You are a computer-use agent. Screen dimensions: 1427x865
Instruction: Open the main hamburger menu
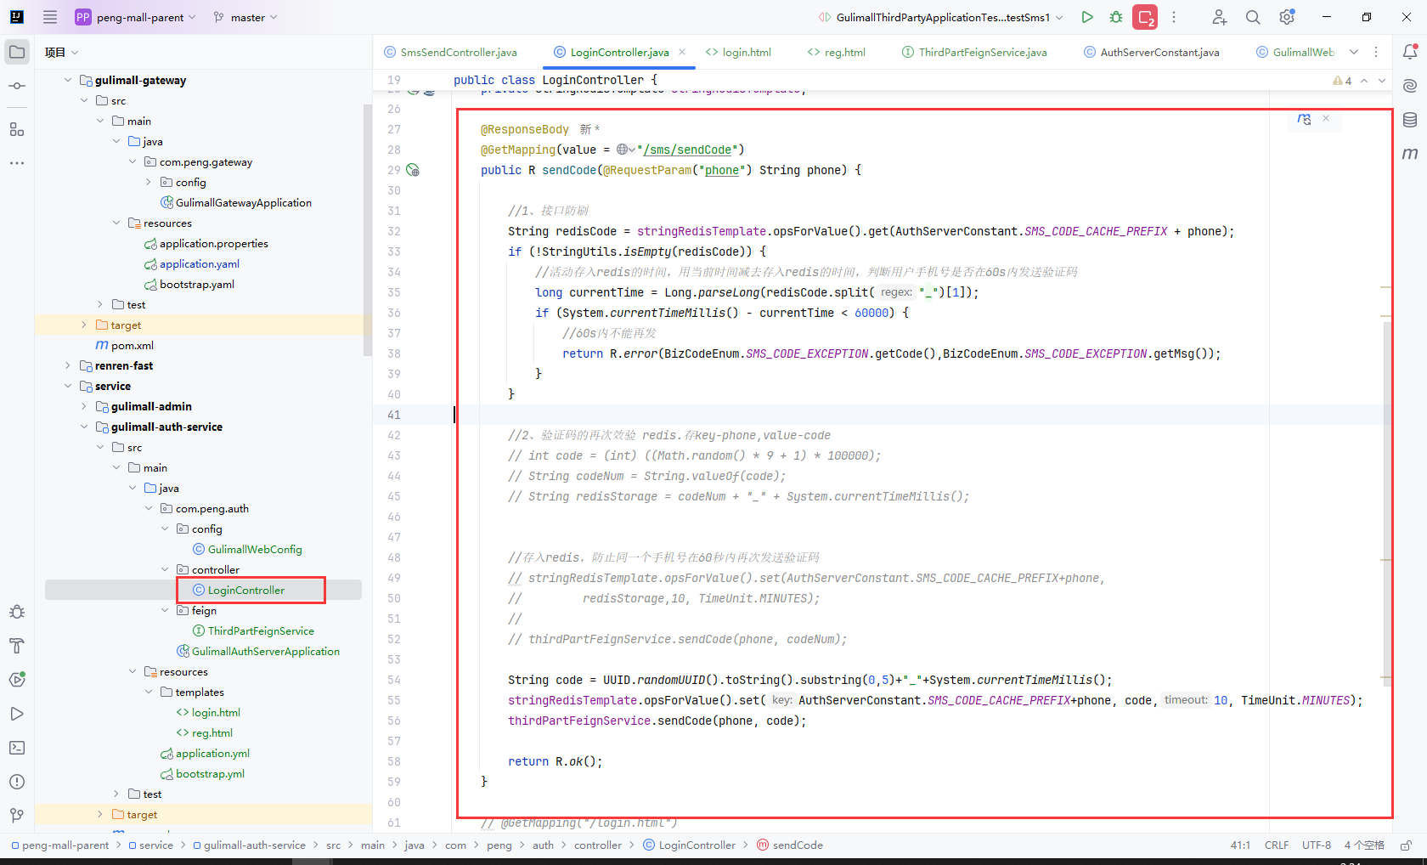(50, 17)
